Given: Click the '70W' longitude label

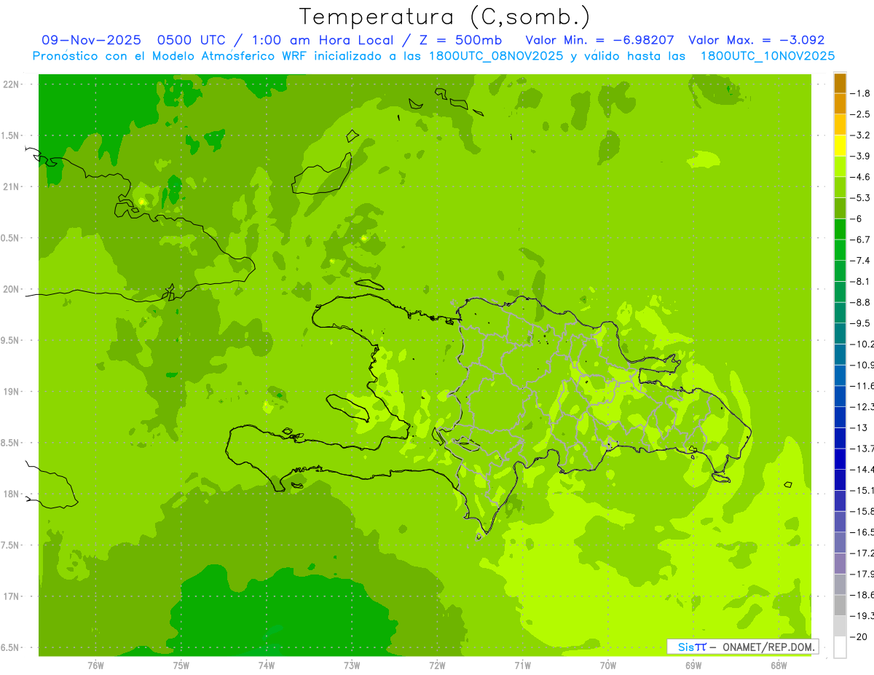Looking at the screenshot, I should (608, 666).
